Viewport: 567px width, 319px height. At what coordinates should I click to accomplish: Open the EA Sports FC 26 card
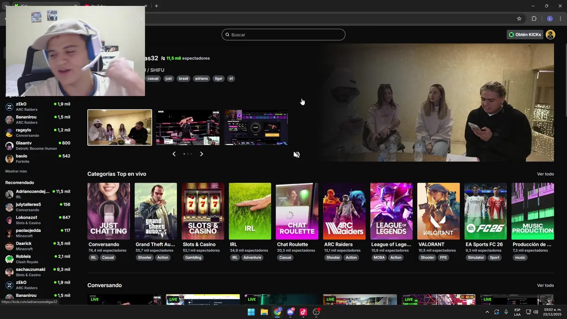(485, 211)
